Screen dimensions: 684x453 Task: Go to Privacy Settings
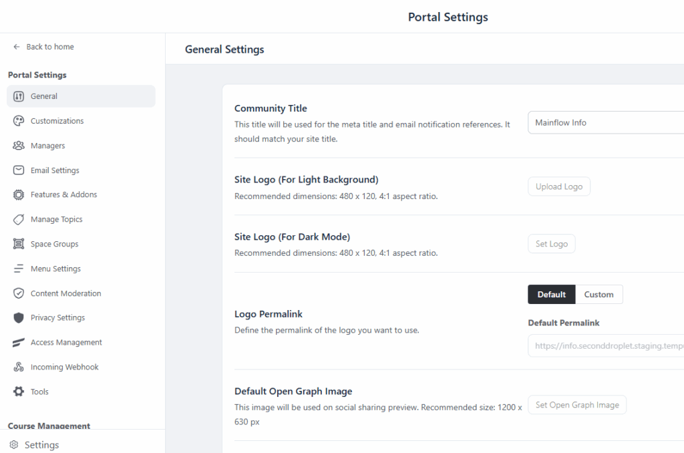tap(57, 317)
